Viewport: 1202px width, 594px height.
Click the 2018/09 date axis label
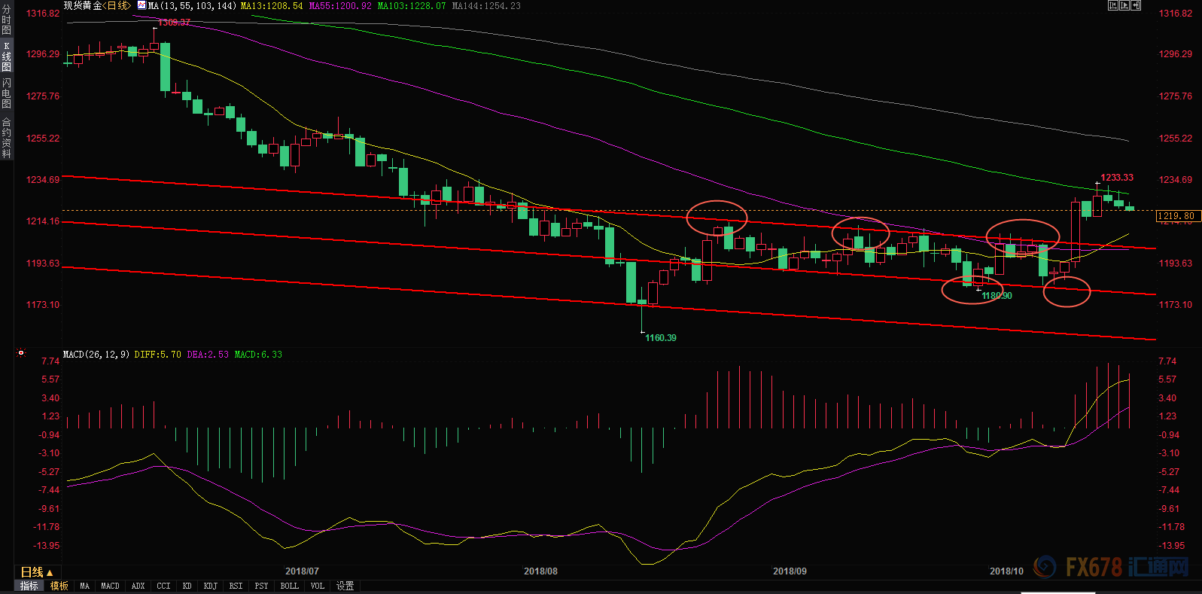click(x=790, y=571)
